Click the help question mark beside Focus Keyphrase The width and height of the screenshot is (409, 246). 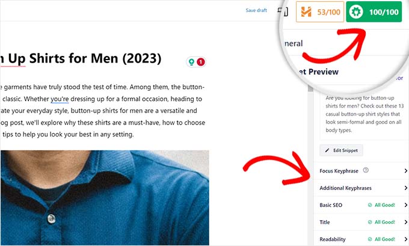coord(366,170)
